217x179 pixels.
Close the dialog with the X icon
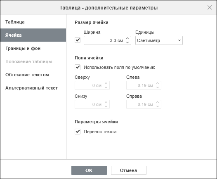coord(210,7)
